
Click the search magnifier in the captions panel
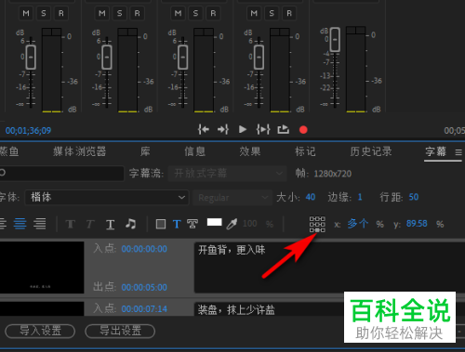pyautogui.click(x=3, y=173)
